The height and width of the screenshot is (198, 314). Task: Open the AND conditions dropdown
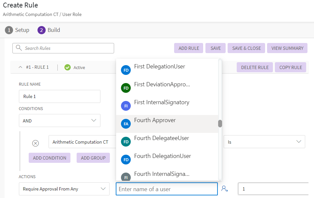(x=59, y=120)
